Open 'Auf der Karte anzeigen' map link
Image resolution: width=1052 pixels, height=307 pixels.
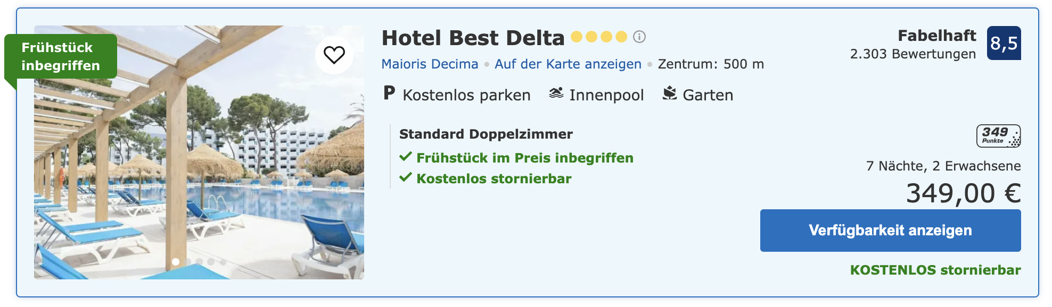(x=568, y=64)
